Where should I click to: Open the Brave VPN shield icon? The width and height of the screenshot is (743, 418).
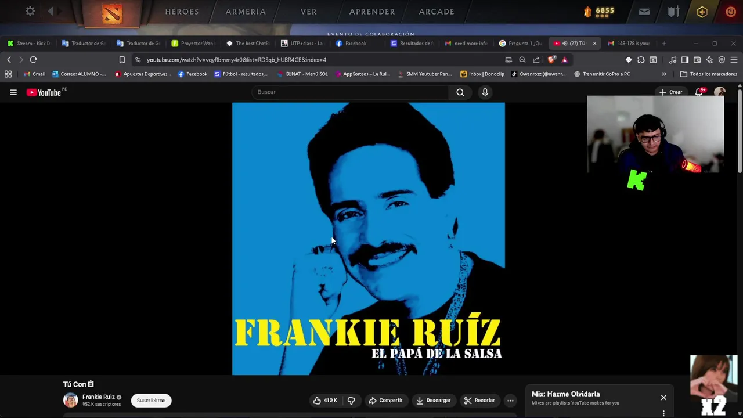(x=722, y=60)
